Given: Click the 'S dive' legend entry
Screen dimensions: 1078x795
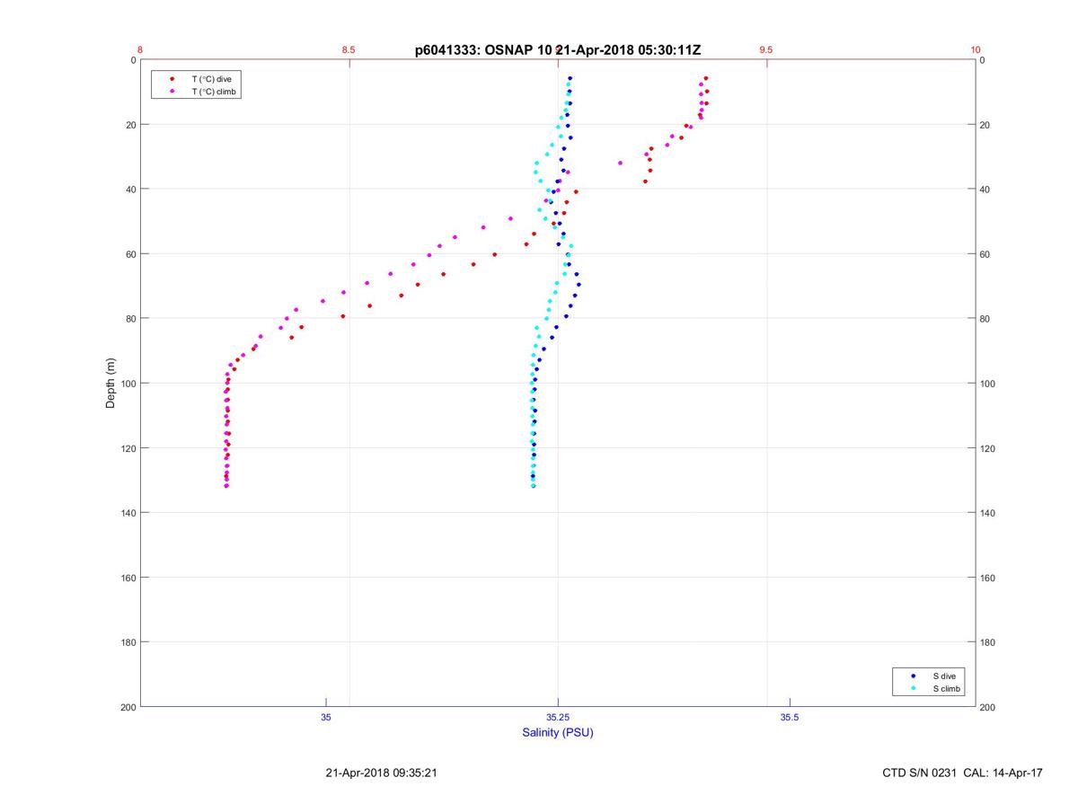Looking at the screenshot, I should (x=944, y=676).
